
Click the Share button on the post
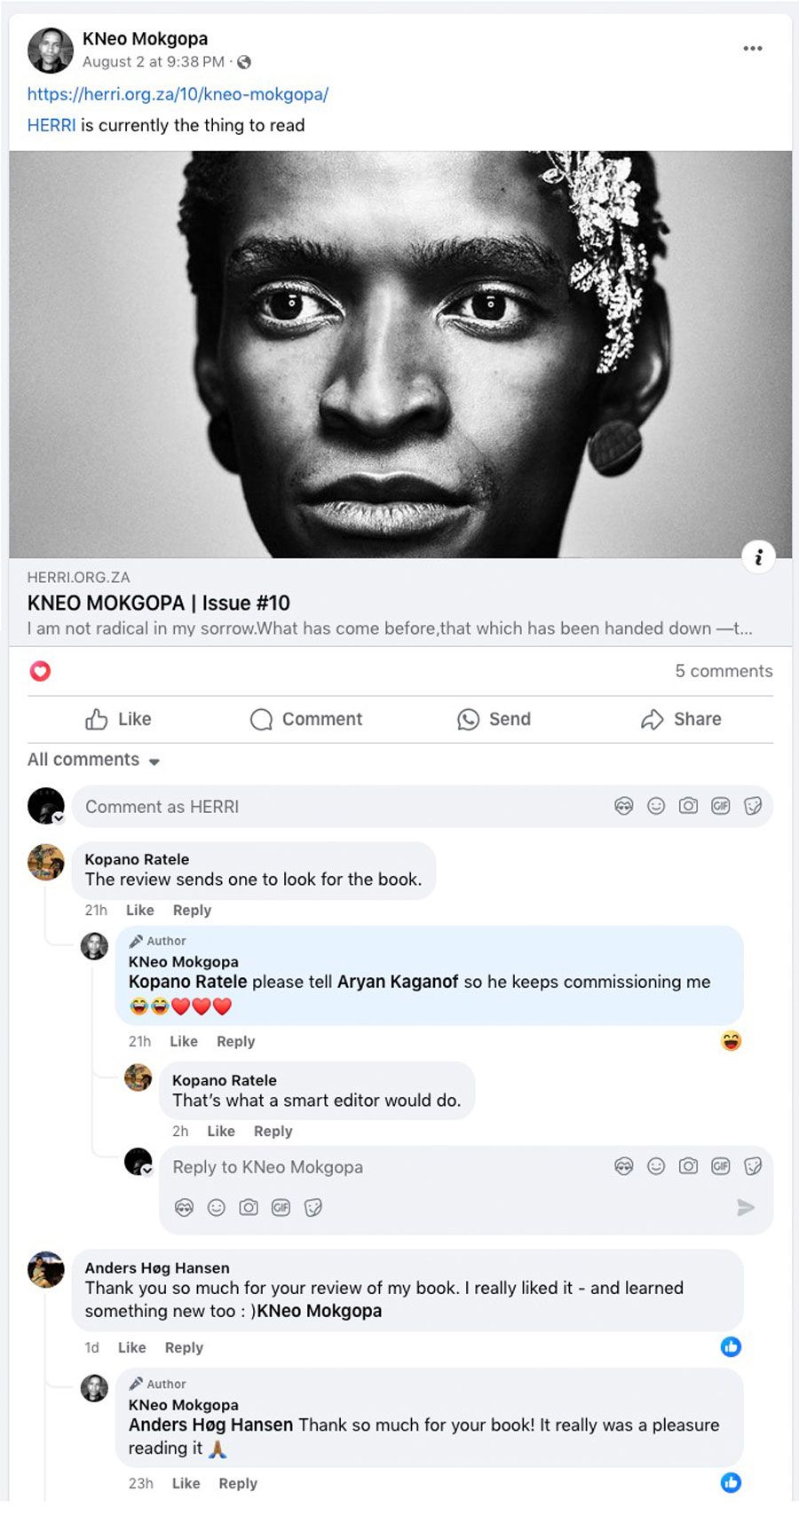(x=681, y=719)
